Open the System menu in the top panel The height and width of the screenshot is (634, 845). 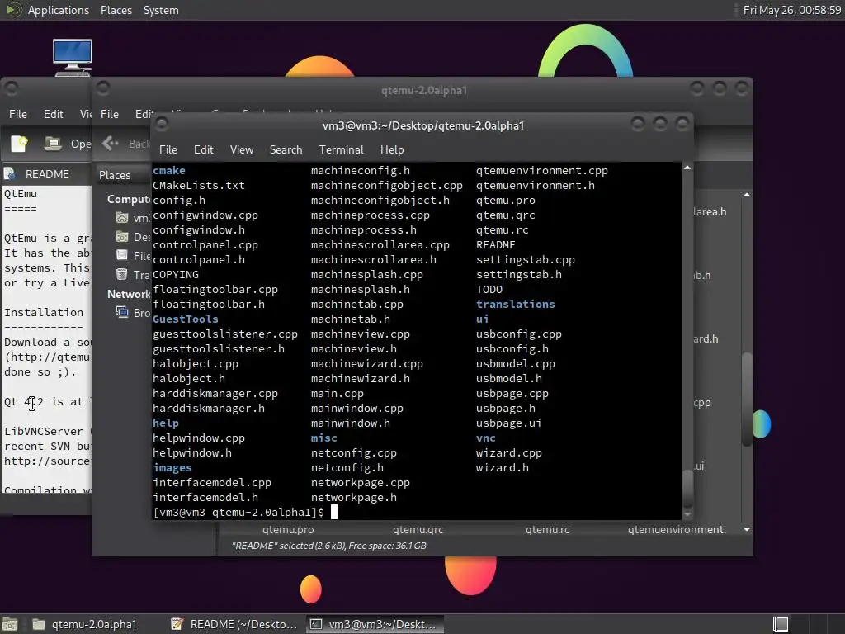point(161,10)
